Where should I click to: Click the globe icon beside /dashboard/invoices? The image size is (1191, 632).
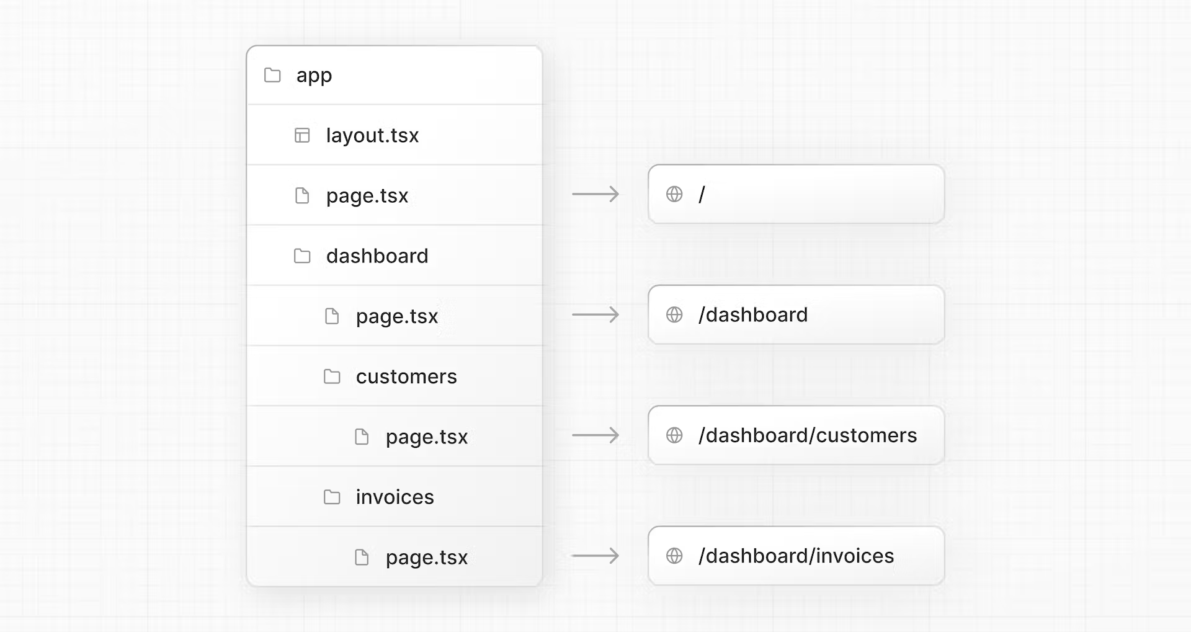(675, 556)
